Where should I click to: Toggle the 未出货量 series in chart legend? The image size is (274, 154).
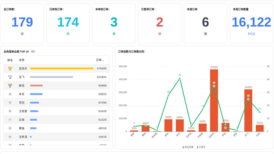coord(188,147)
